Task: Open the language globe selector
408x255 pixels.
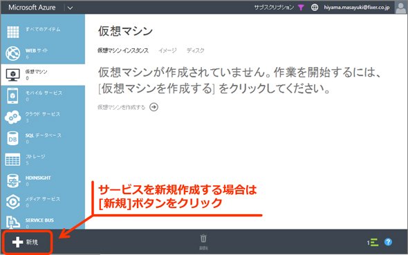Action: pos(315,8)
